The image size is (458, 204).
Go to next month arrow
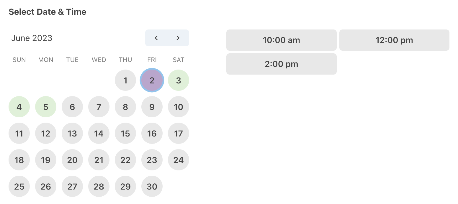[178, 38]
